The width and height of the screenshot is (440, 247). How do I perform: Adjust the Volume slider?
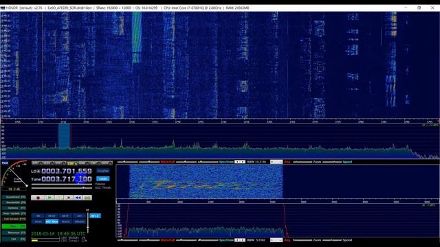[x=62, y=185]
